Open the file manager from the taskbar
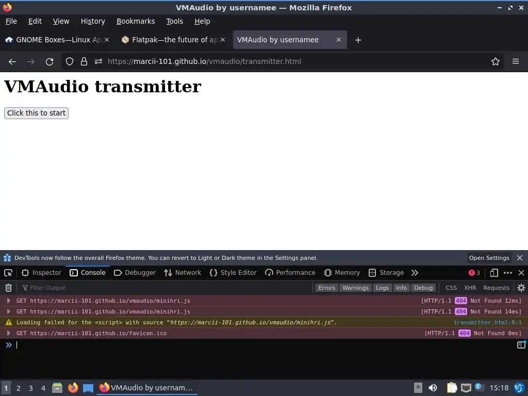 (57, 388)
